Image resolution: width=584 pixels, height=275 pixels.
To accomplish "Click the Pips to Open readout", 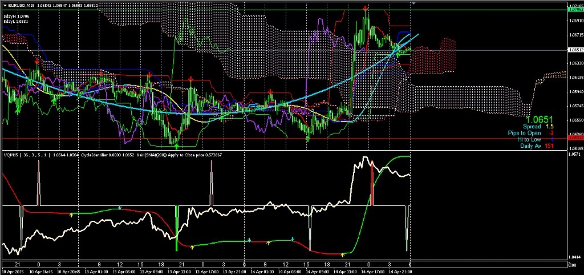I will click(x=531, y=133).
